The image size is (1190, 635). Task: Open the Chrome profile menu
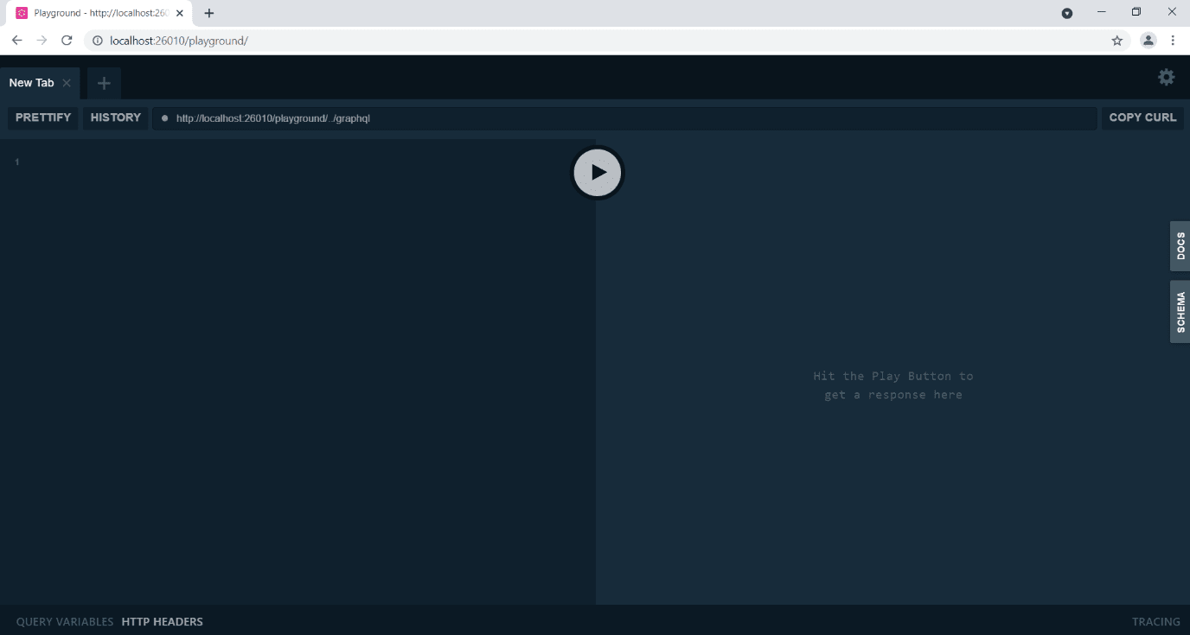point(1148,41)
